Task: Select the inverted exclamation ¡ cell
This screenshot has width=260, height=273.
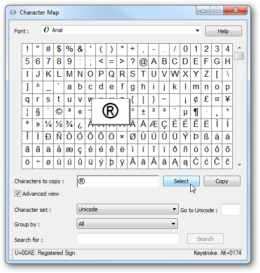Action: 185,99
